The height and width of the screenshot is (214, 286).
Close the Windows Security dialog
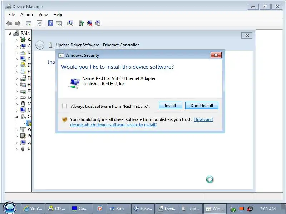pyautogui.click(x=216, y=55)
